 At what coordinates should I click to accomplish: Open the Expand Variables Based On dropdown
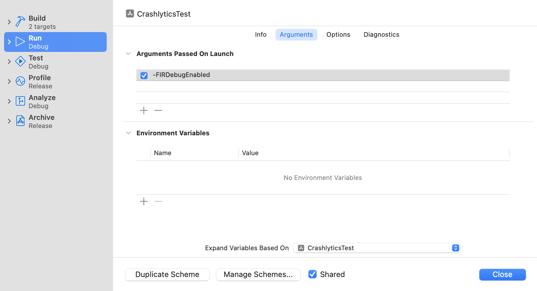pos(377,248)
